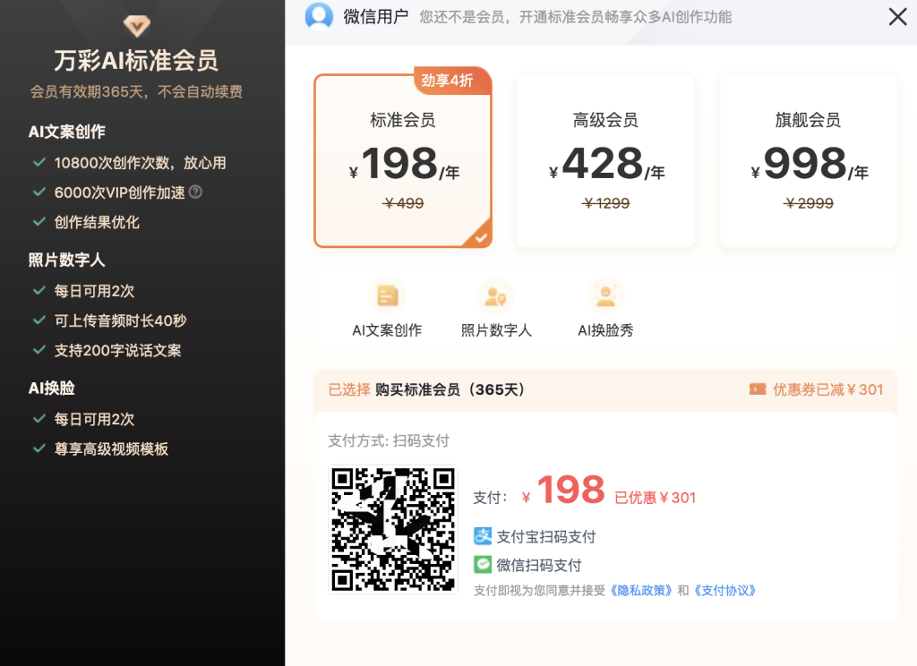Viewport: 917px width, 666px height.
Task: Click the AI换脸 section heading in sidebar
Action: pos(51,388)
